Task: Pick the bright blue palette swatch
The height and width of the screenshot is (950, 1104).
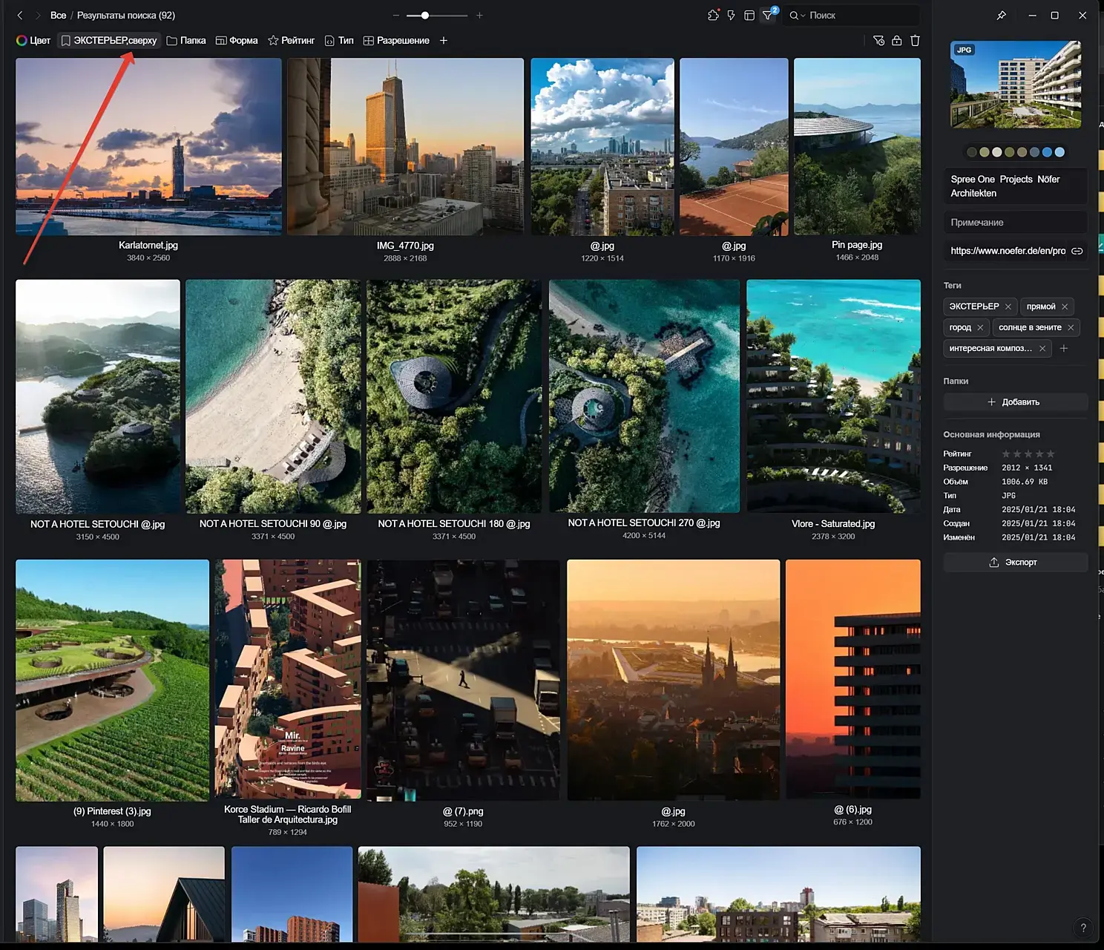Action: click(x=1047, y=152)
